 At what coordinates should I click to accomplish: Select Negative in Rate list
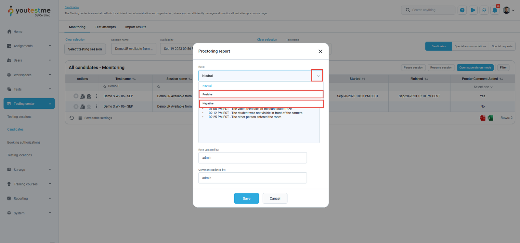261,103
